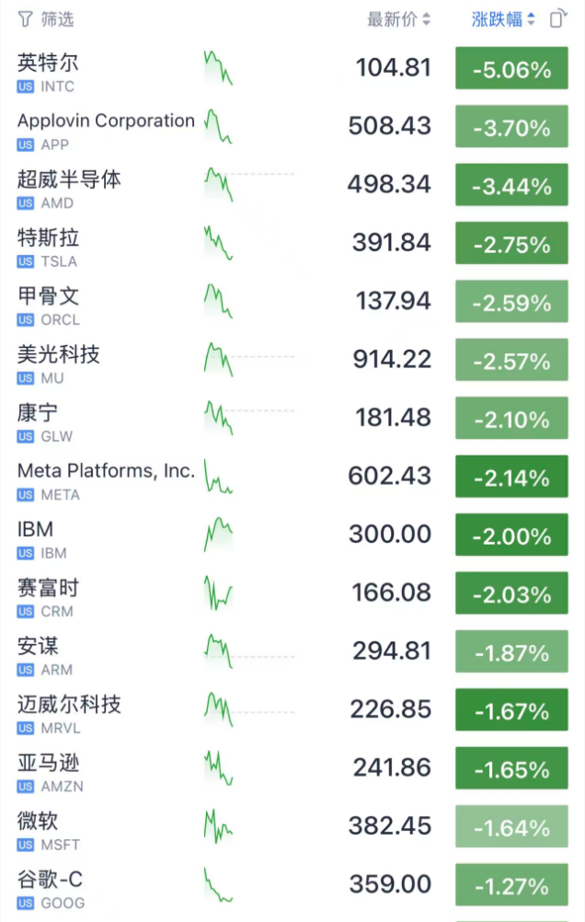The image size is (585, 922).
Task: Toggle the -5.06% change badge for Intel
Action: tap(511, 68)
